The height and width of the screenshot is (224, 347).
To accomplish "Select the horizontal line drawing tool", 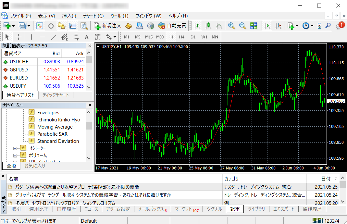I will [43, 37].
